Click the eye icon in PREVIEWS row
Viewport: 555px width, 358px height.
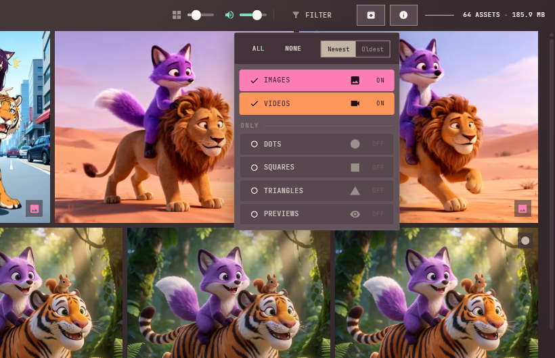tap(355, 214)
